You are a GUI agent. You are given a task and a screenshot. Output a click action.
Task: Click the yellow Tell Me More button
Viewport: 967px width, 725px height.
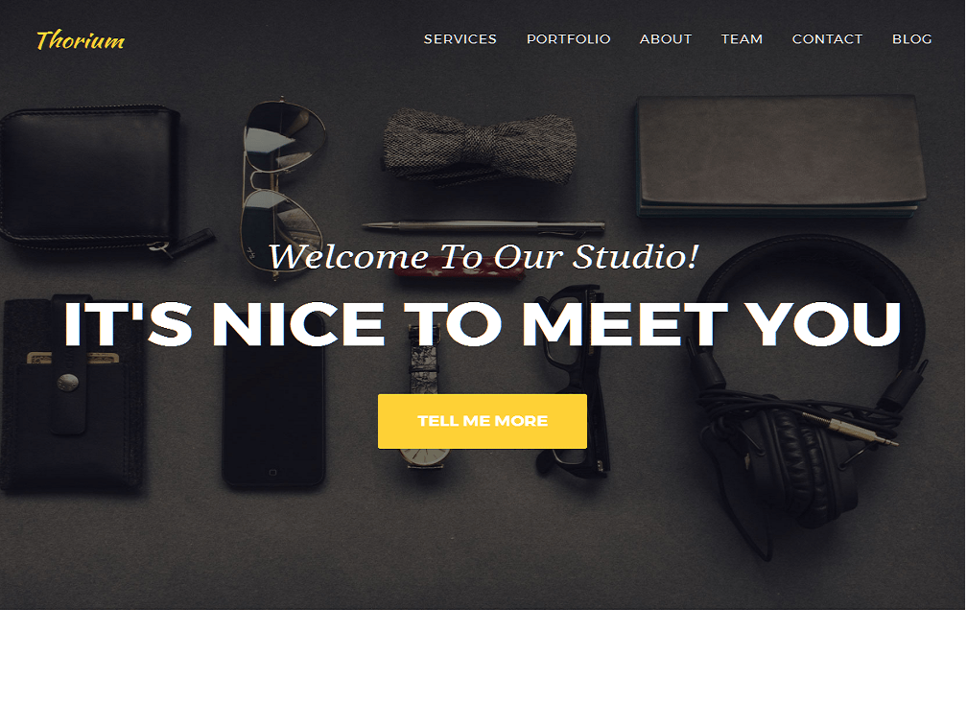pos(483,421)
